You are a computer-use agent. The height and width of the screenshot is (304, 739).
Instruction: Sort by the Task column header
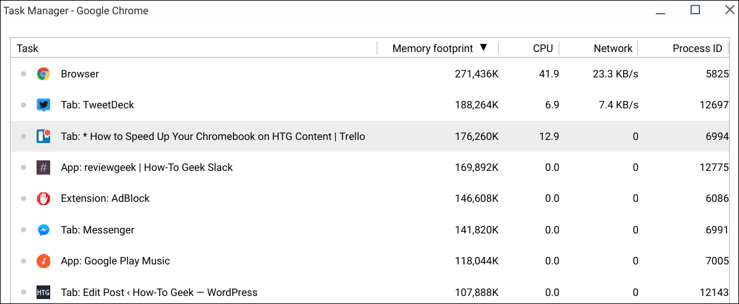tap(27, 48)
